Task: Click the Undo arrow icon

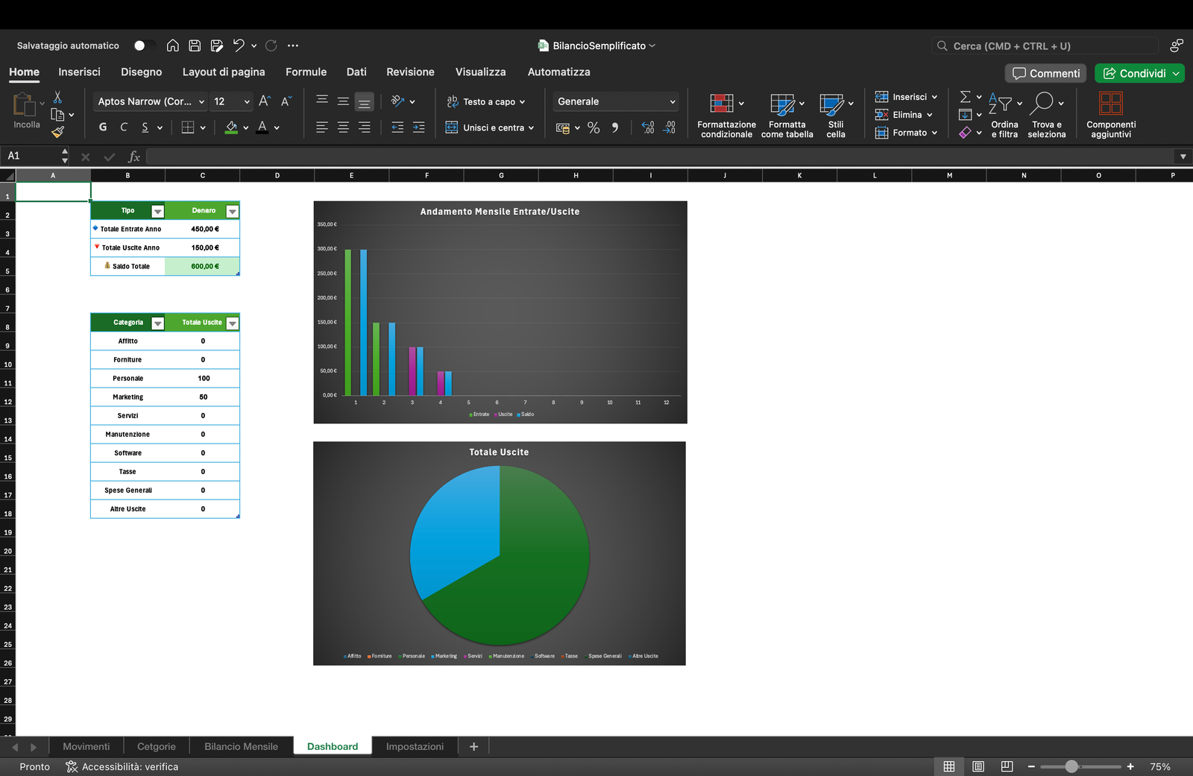Action: coord(239,45)
